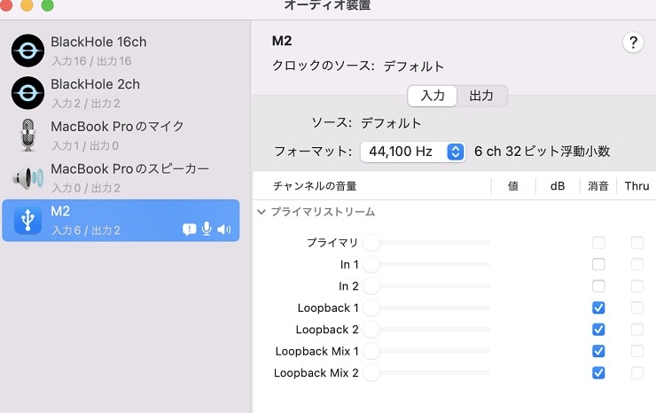The image size is (656, 413).
Task: Click the チャンネルの音量 column header
Action: [x=315, y=186]
